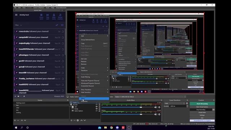Add a new scene with the plus icon
This screenshot has width=231, height=130.
pyautogui.click(x=15, y=120)
